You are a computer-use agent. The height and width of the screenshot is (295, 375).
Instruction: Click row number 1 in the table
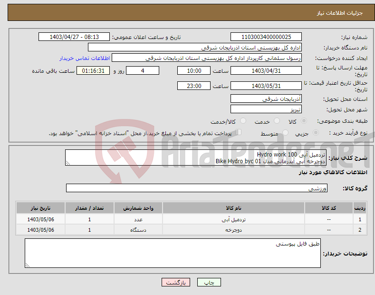(x=360, y=219)
